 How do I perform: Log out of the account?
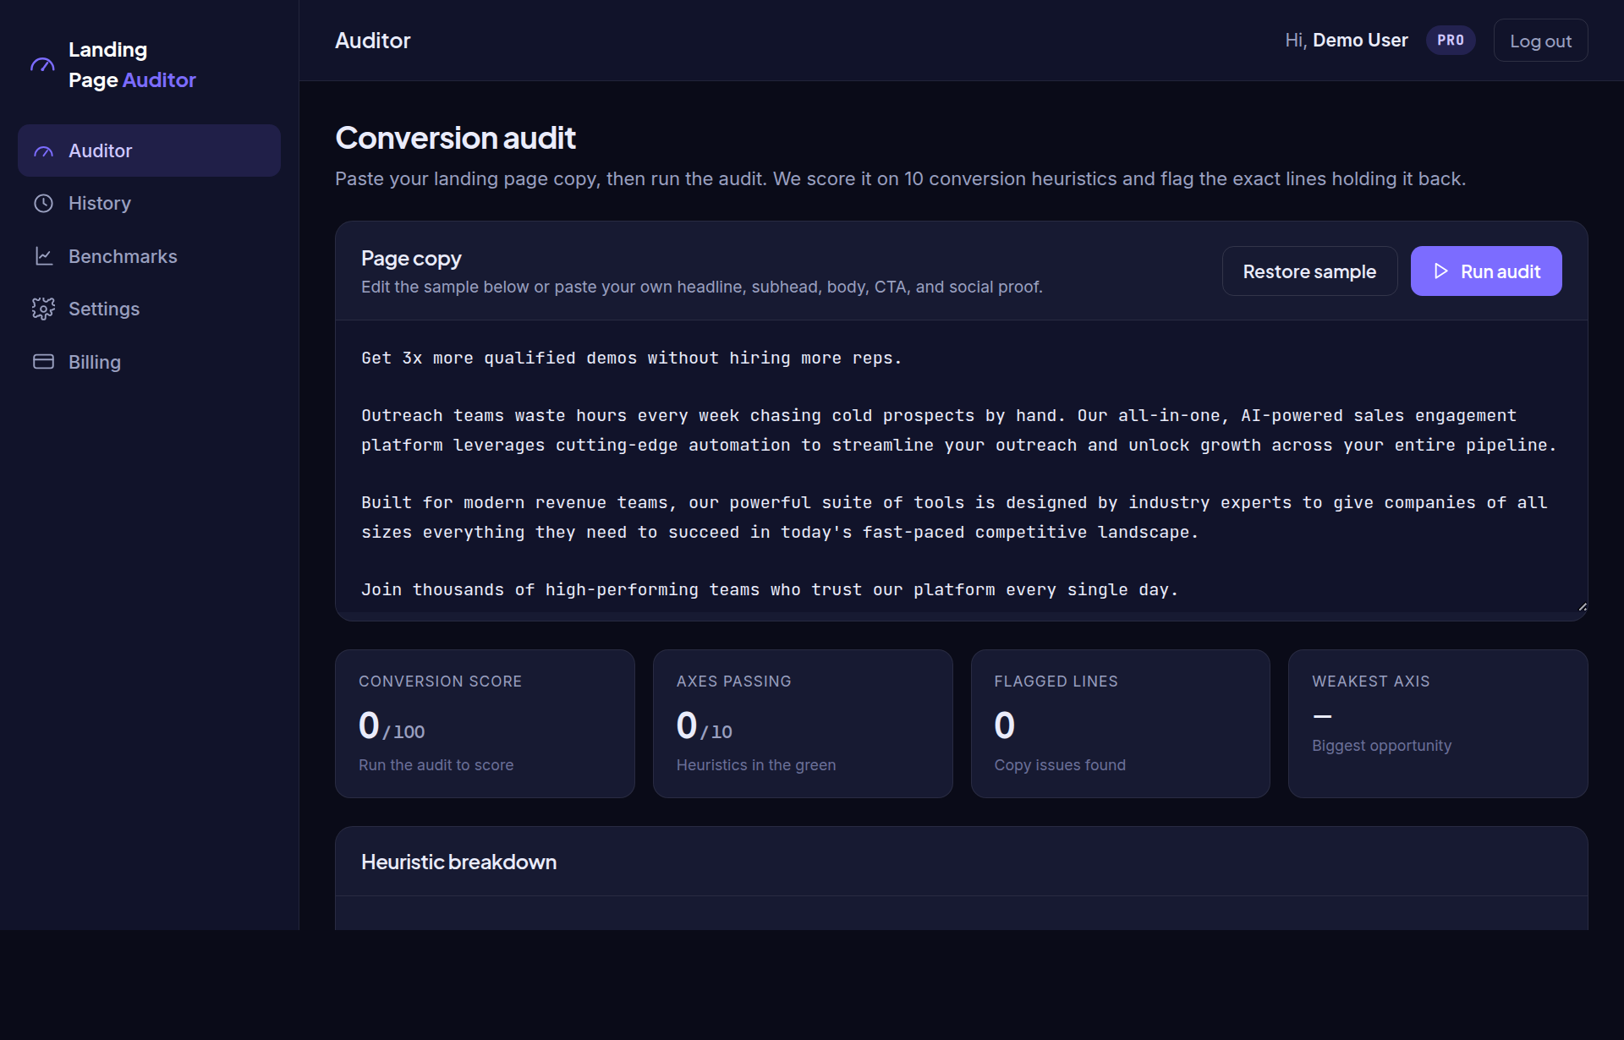tap(1540, 41)
